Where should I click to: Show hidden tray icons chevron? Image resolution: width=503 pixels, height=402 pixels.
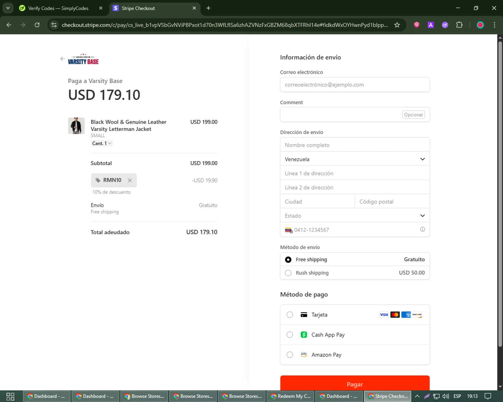click(417, 396)
